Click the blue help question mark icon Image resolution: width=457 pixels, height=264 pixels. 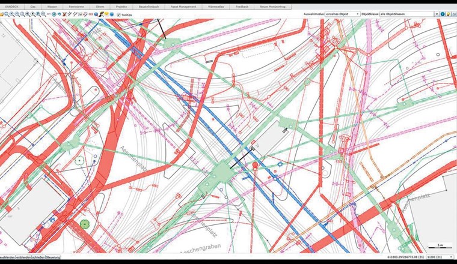coord(112,13)
